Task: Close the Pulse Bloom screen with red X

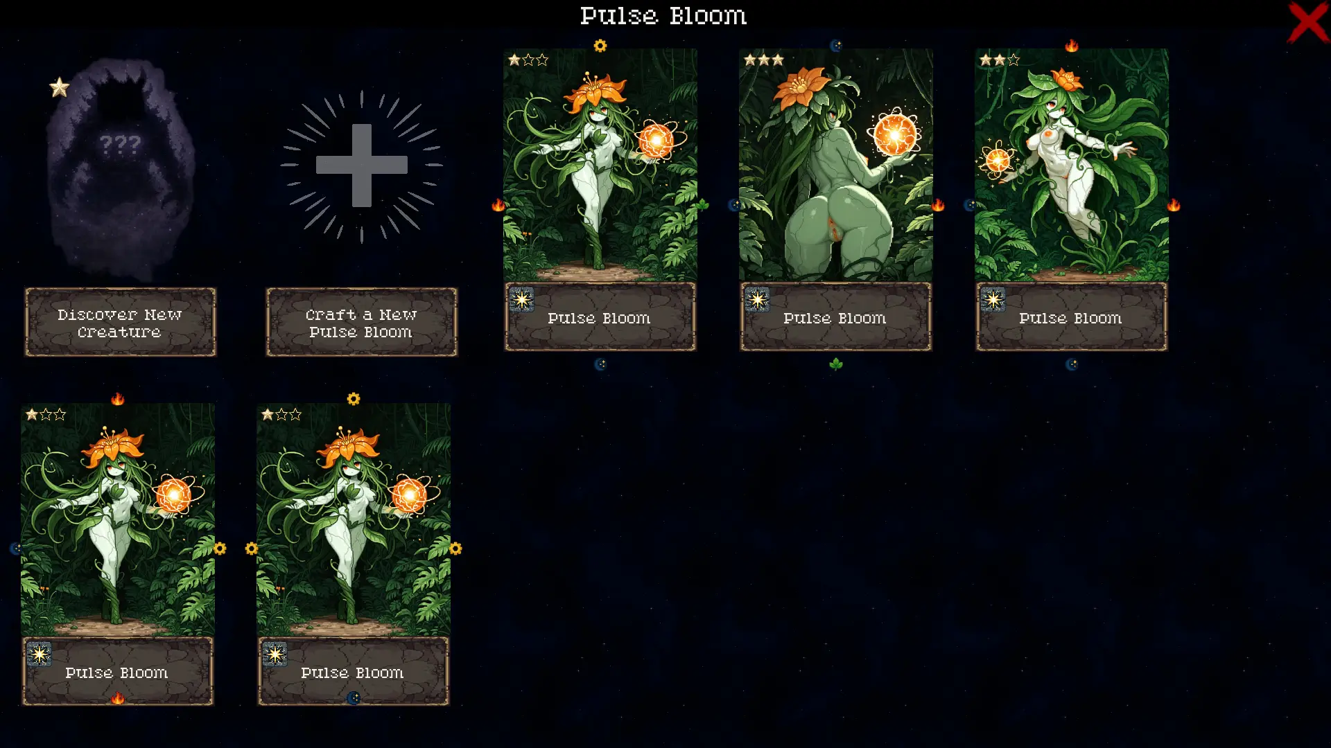Action: coord(1307,23)
